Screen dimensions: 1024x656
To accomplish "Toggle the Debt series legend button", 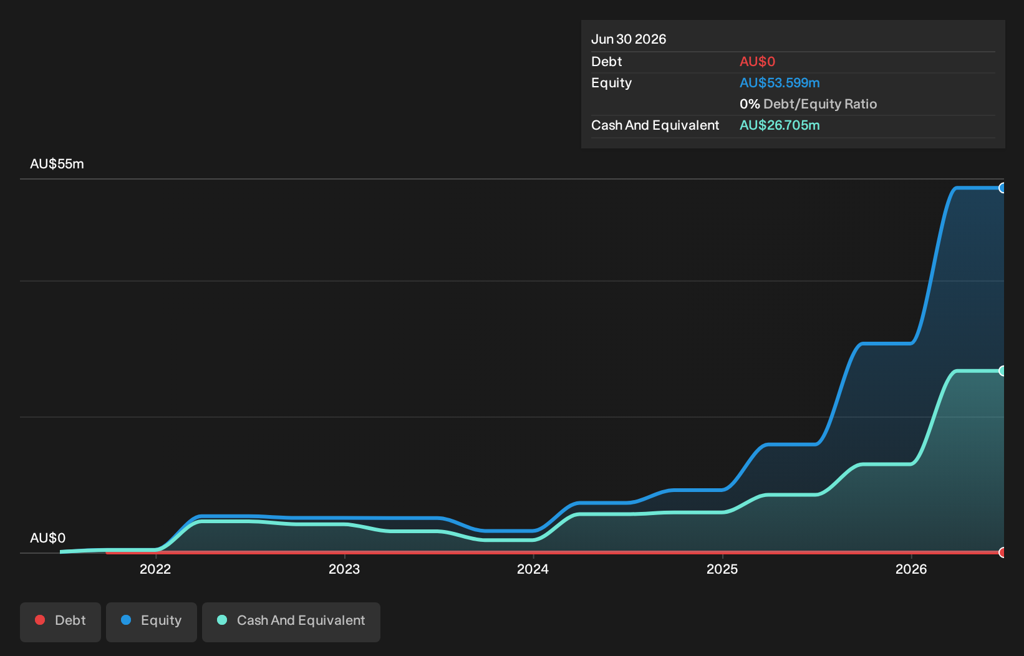I will pos(60,622).
